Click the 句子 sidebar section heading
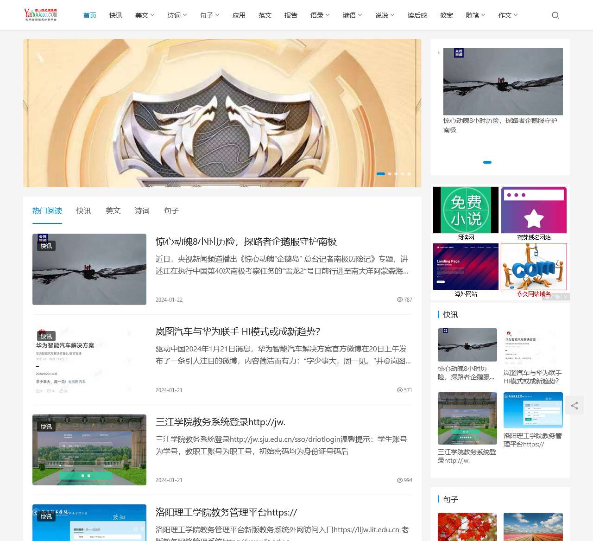The width and height of the screenshot is (593, 541). click(451, 499)
